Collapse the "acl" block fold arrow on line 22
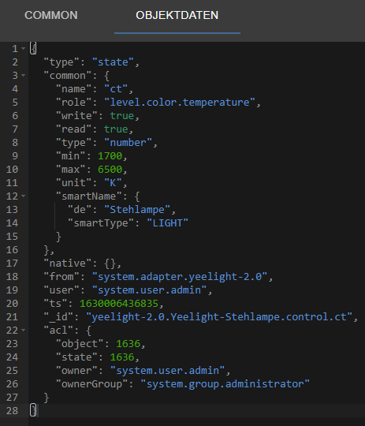 tap(24, 330)
